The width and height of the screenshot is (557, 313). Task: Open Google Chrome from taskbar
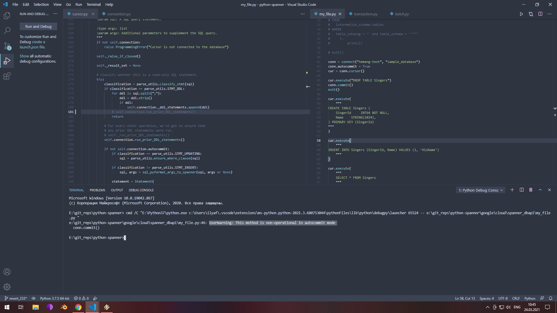(x=78, y=307)
